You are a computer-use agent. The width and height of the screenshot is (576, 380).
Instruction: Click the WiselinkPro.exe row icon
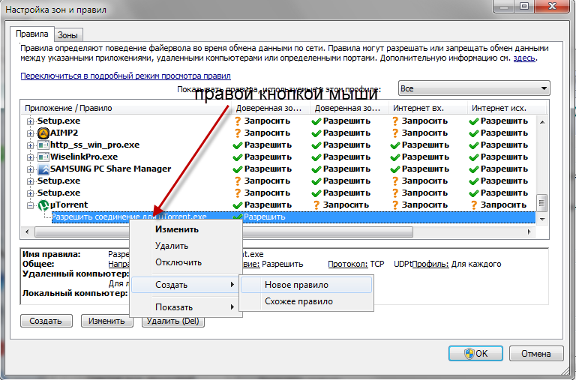(x=43, y=157)
